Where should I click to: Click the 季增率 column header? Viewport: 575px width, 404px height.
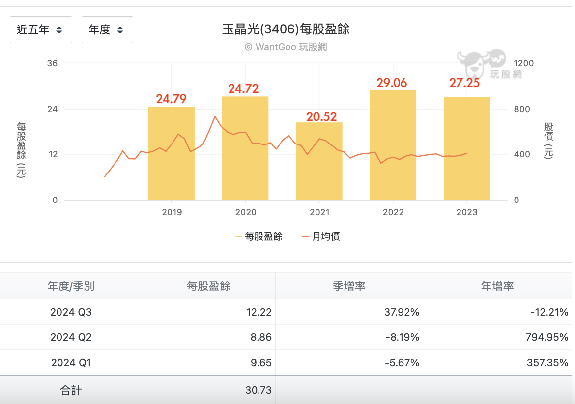tap(349, 286)
